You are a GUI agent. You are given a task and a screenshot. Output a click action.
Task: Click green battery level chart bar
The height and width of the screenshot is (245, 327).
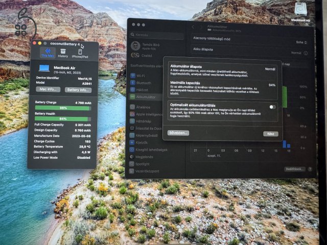285,97
